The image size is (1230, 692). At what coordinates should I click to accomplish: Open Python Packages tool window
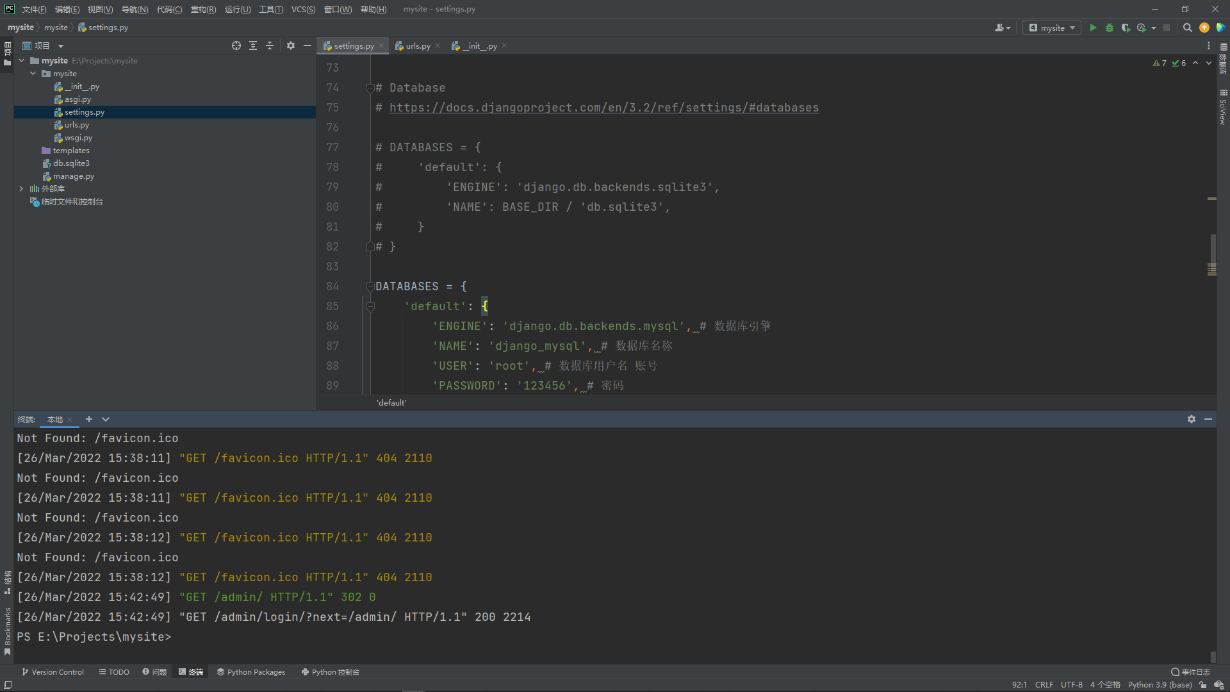(x=251, y=672)
